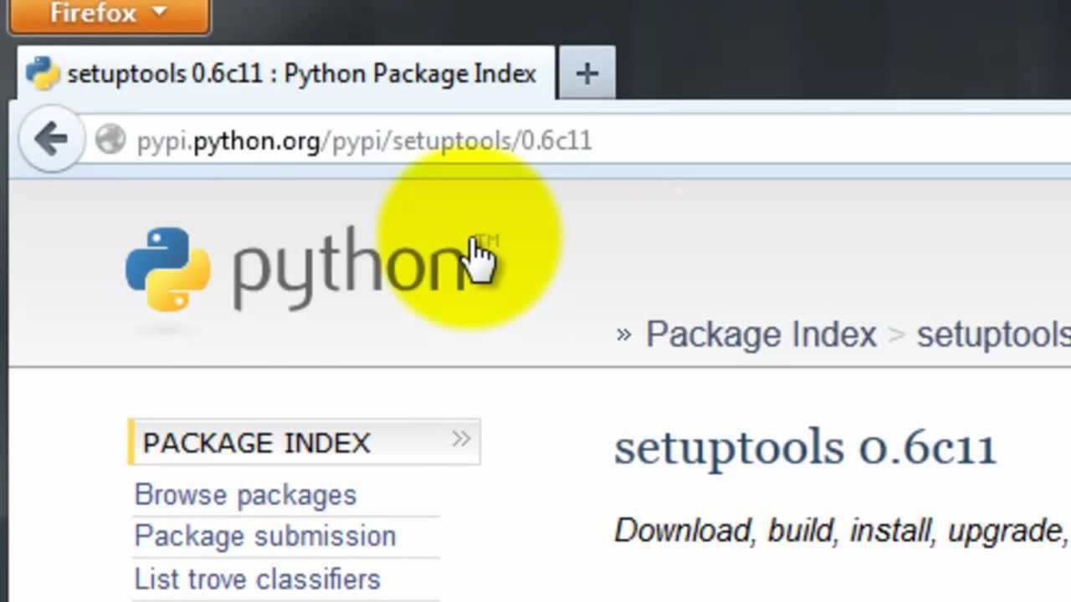Click the globe site identity icon

(110, 140)
